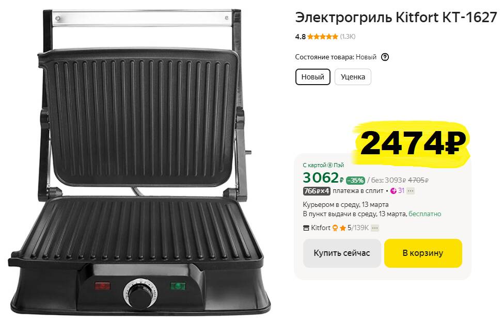Viewport: 503px width, 324px height.
Task: Expand the ellipsis after seller rating 5/139K
Action: (375, 228)
